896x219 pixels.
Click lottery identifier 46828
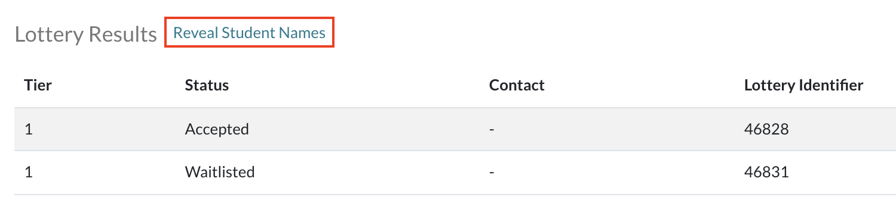(766, 129)
